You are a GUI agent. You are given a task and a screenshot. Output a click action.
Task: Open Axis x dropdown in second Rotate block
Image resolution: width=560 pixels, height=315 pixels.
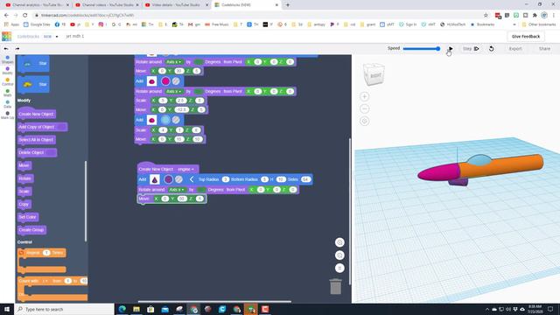point(174,91)
